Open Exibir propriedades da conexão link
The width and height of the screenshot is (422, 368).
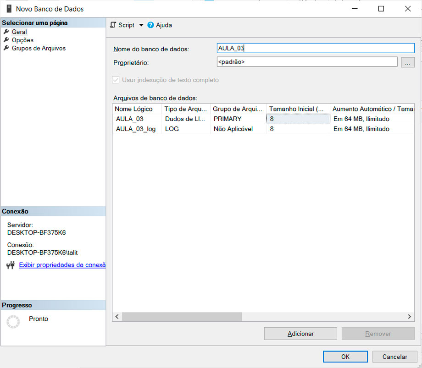coord(62,265)
